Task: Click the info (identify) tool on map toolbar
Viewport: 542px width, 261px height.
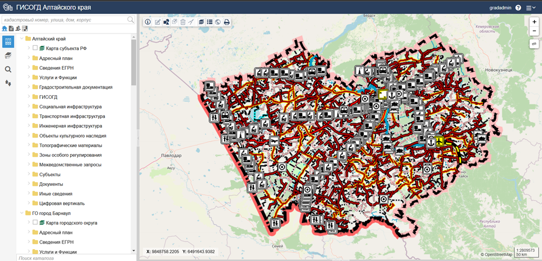Action: coord(148,22)
